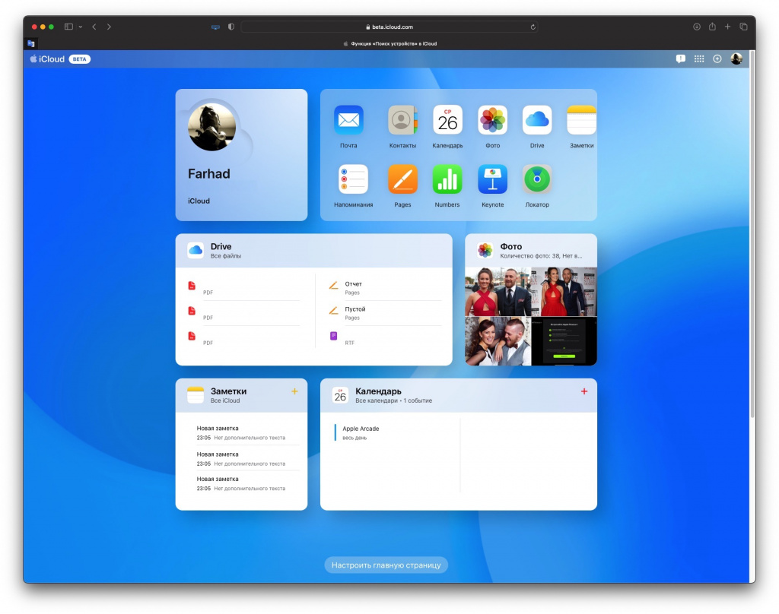Launch the Keynote app icon
The height and width of the screenshot is (614, 779).
(492, 179)
